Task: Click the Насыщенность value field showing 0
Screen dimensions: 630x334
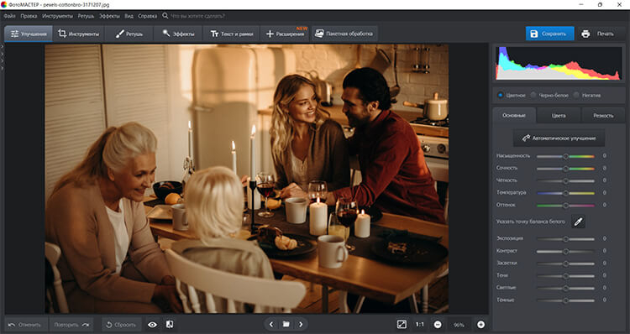Action: tap(604, 156)
